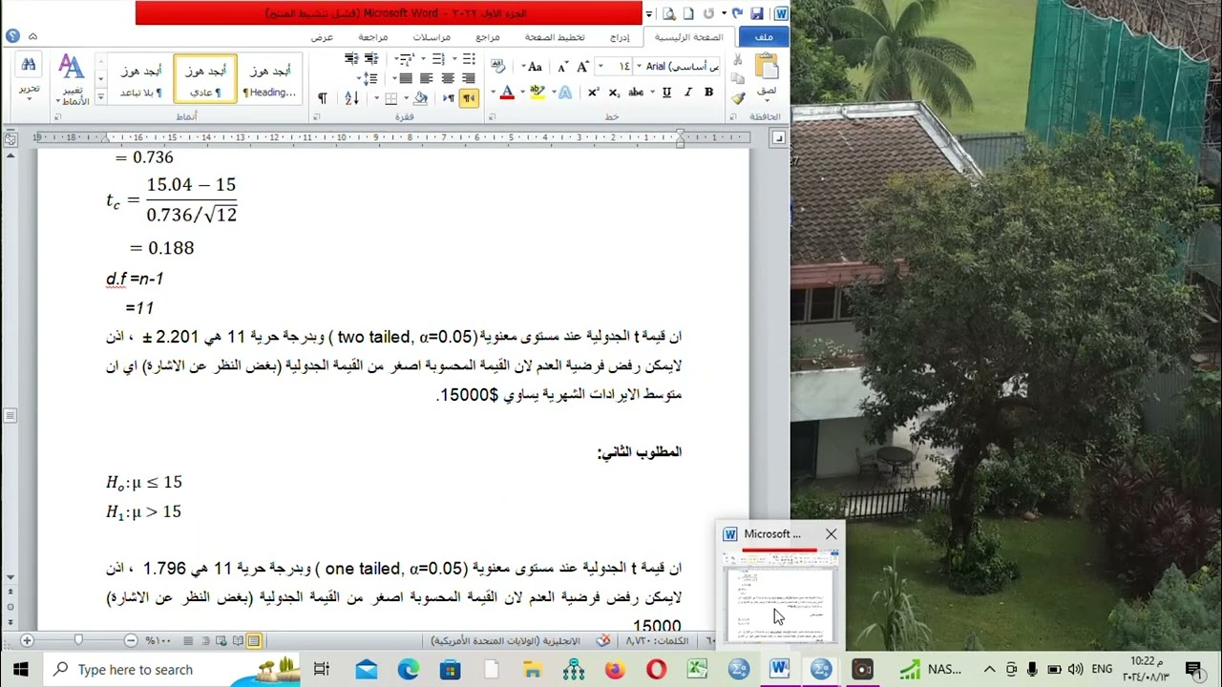Switch to the View tab
Image resolution: width=1222 pixels, height=687 pixels.
click(x=322, y=36)
